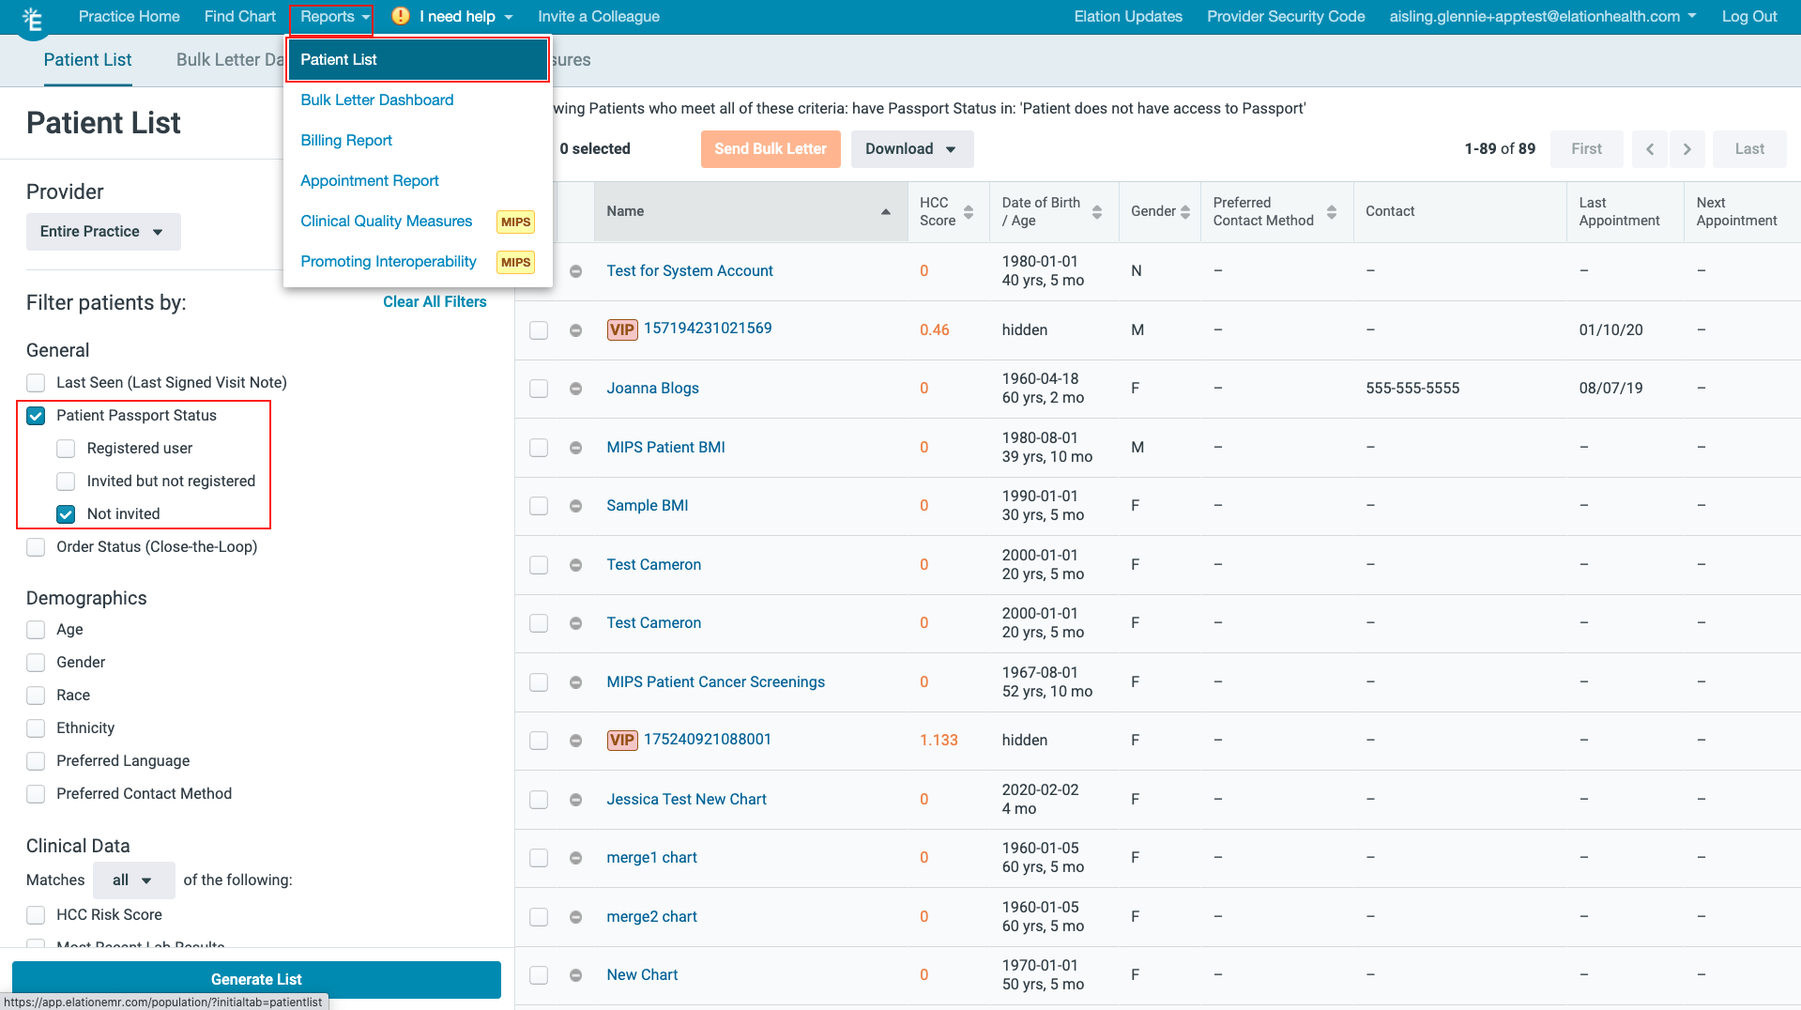Open the Matches all dropdown
This screenshot has width=1801, height=1010.
click(x=133, y=880)
